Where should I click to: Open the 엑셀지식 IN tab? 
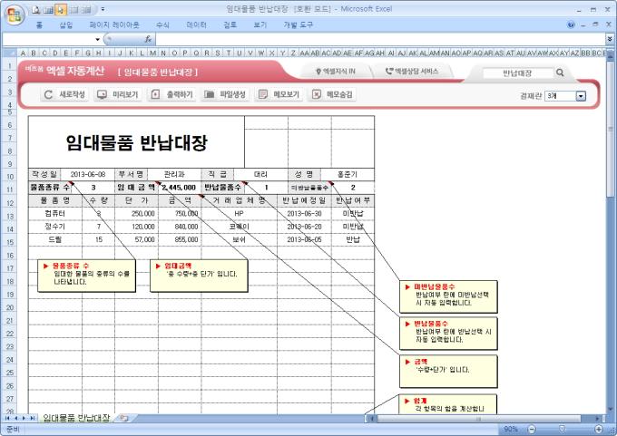336,72
